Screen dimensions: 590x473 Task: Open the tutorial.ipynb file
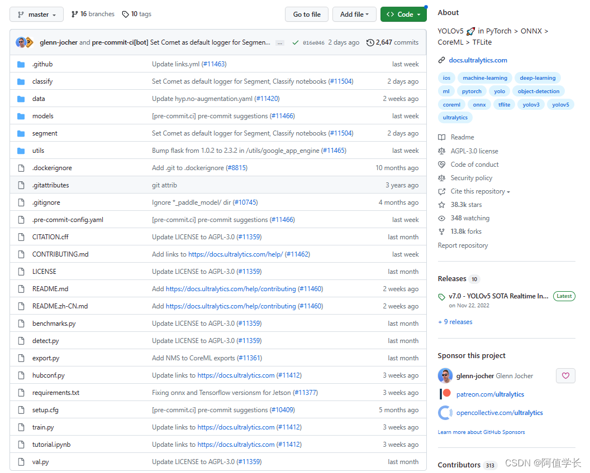[51, 445]
